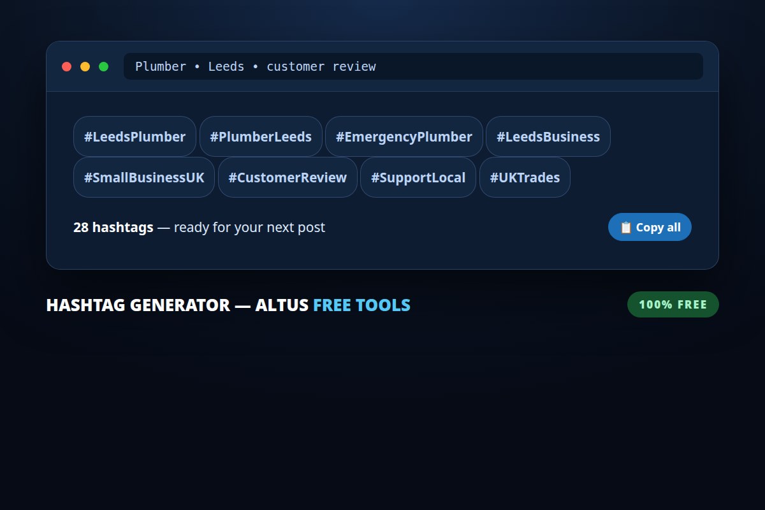Image resolution: width=765 pixels, height=510 pixels.
Task: Click the Plumber Leeds customer review input
Action: click(x=413, y=66)
